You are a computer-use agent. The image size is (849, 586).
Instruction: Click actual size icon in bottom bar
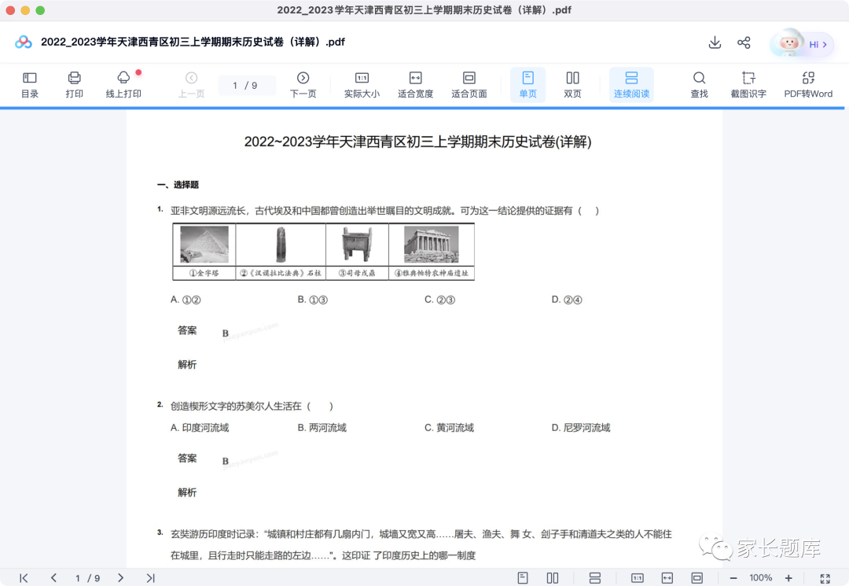tap(638, 578)
